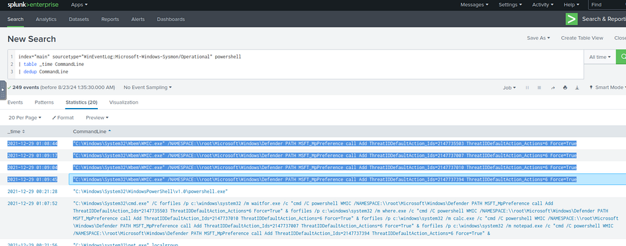Click the cmd.exe forfiles CommandLine cell

(x=346, y=219)
